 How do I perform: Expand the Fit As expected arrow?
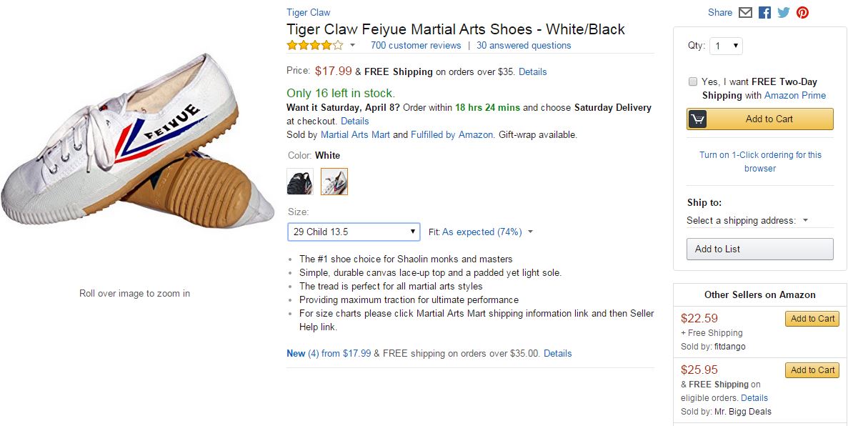[x=530, y=232]
